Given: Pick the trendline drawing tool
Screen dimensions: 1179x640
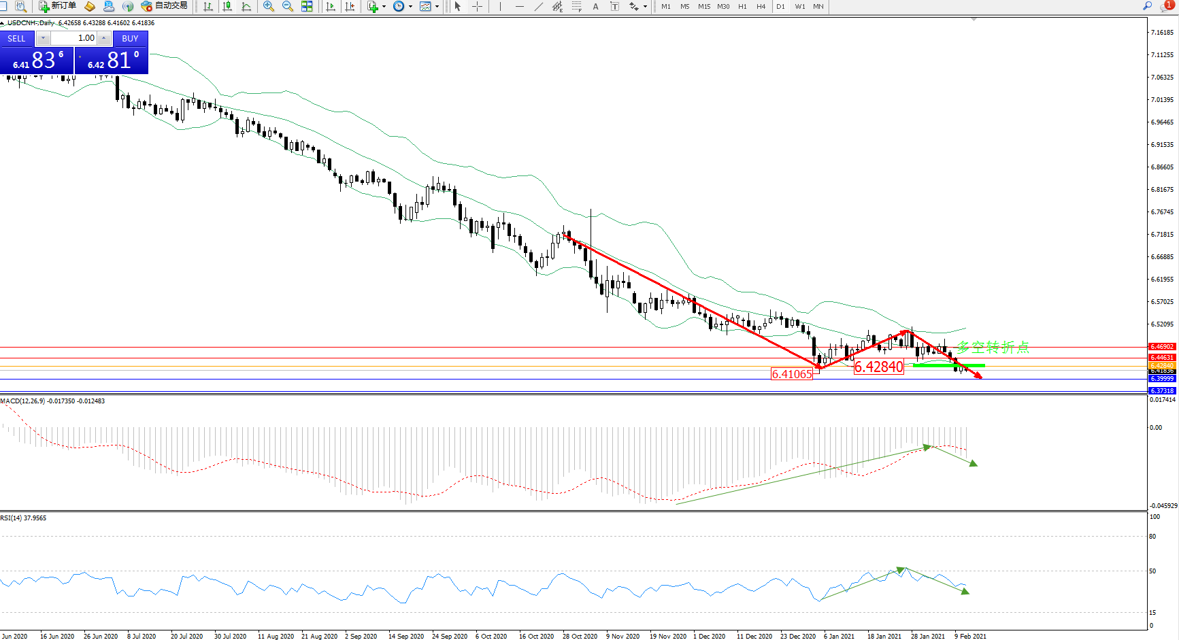Looking at the screenshot, I should point(539,6).
